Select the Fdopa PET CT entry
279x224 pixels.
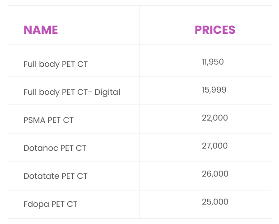[51, 204]
